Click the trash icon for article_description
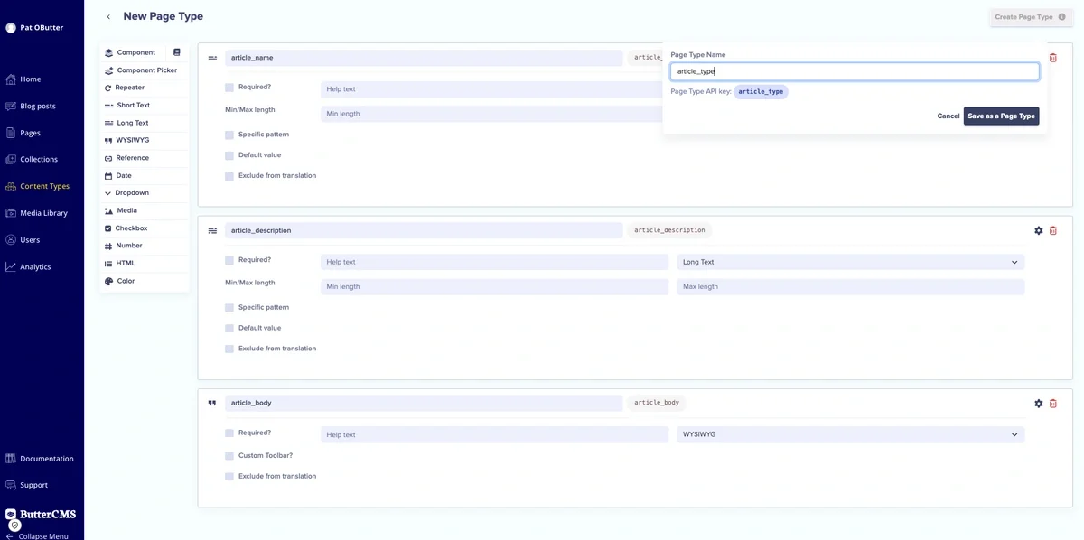1084x540 pixels. pos(1053,231)
